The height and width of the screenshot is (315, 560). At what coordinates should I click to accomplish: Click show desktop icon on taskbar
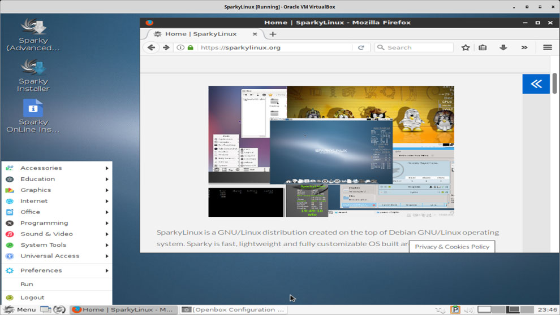click(x=45, y=310)
